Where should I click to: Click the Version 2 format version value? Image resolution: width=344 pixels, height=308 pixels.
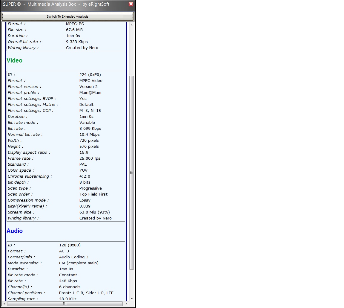(x=88, y=86)
